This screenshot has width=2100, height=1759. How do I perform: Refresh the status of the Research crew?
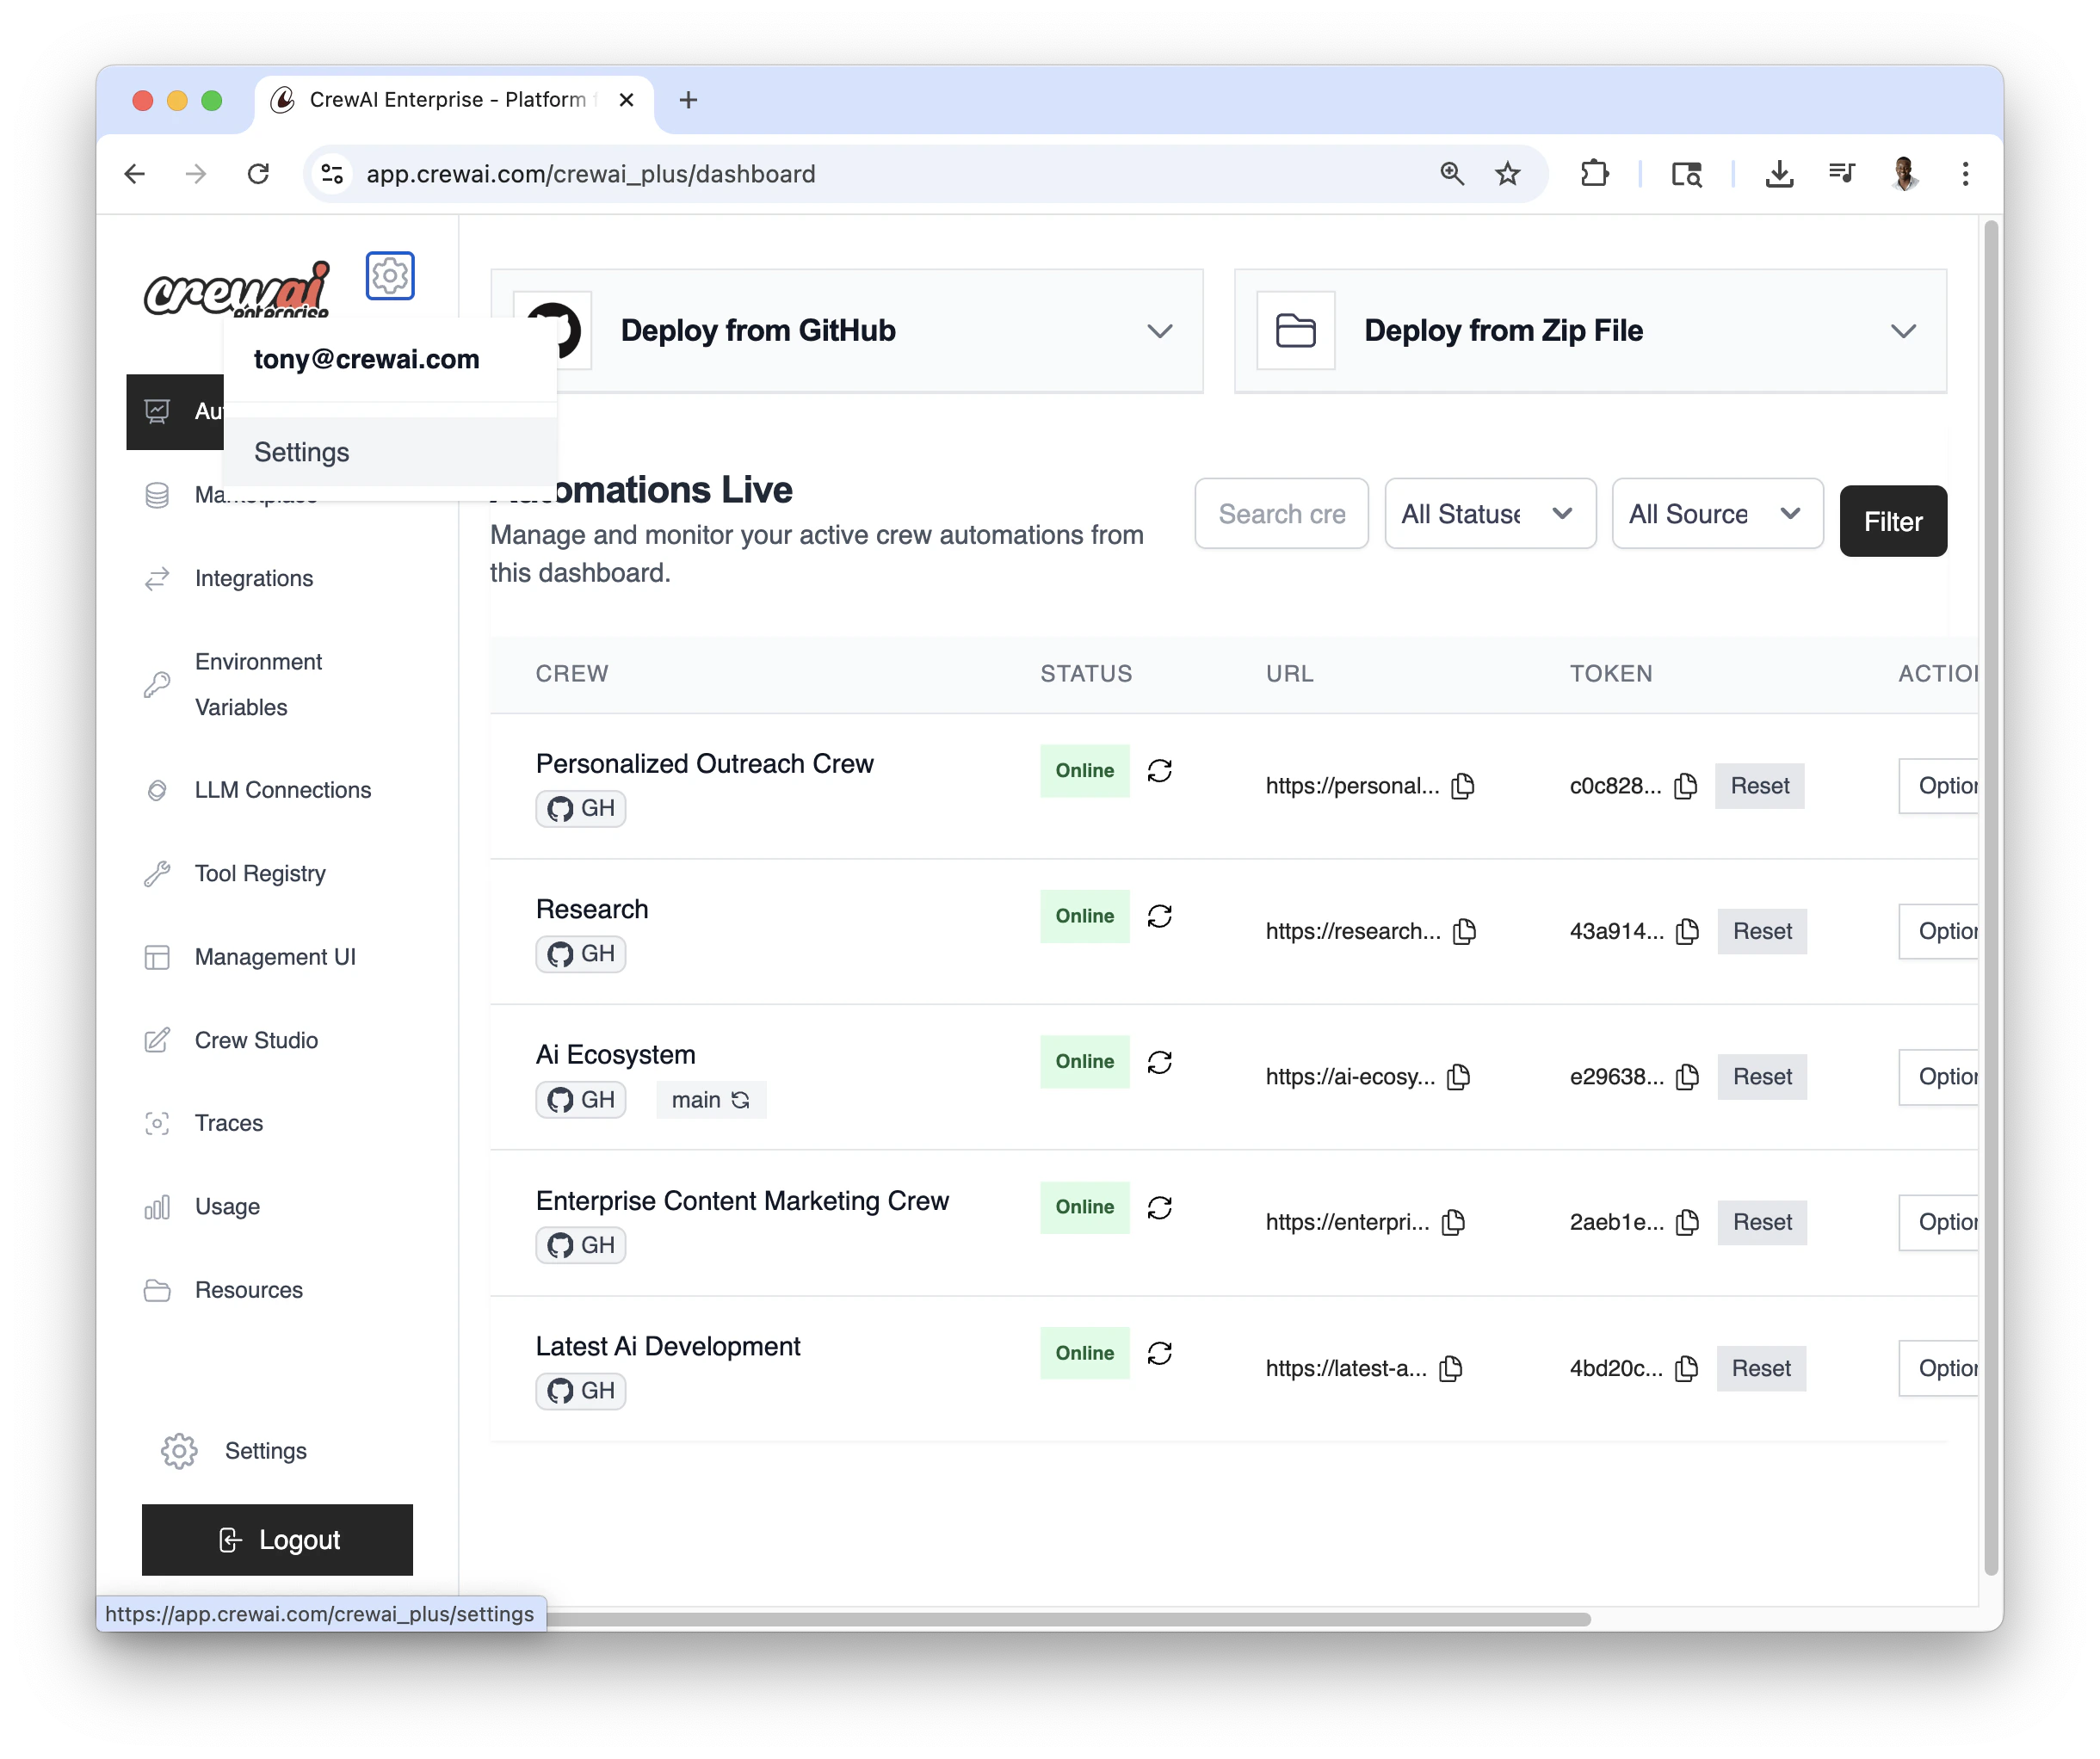coord(1160,916)
